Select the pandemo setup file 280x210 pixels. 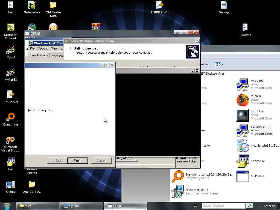[255, 130]
